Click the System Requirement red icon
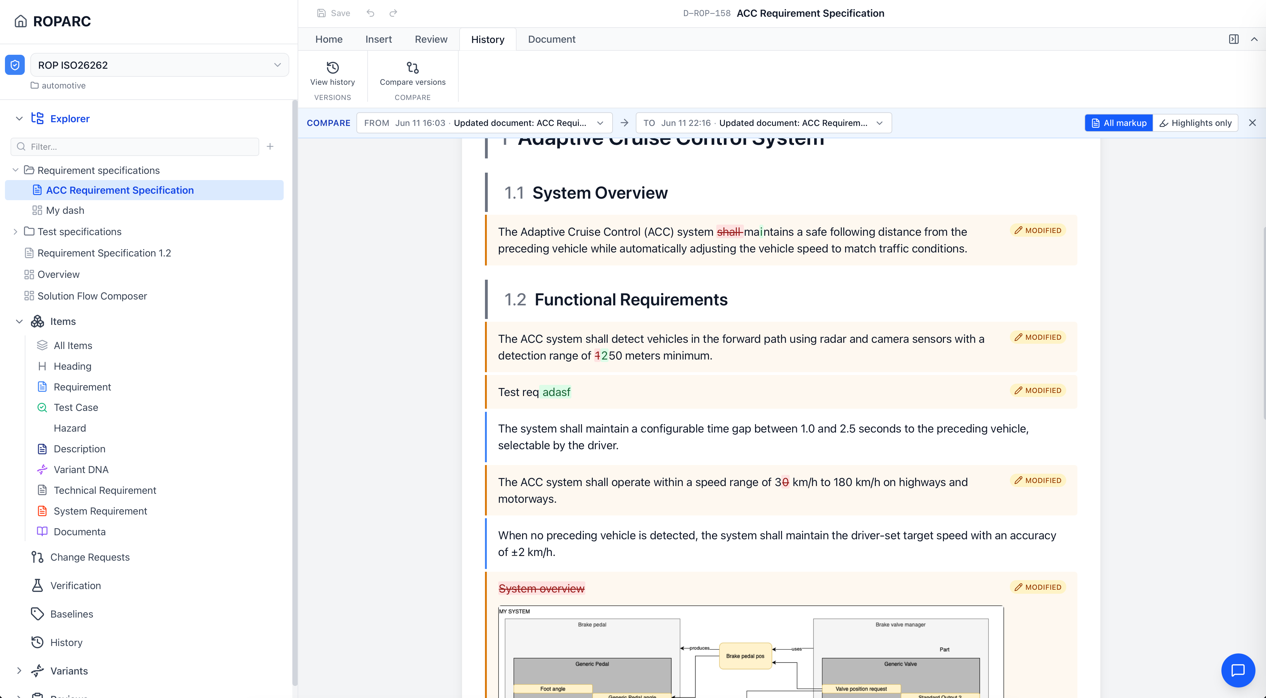Image resolution: width=1266 pixels, height=698 pixels. click(42, 511)
